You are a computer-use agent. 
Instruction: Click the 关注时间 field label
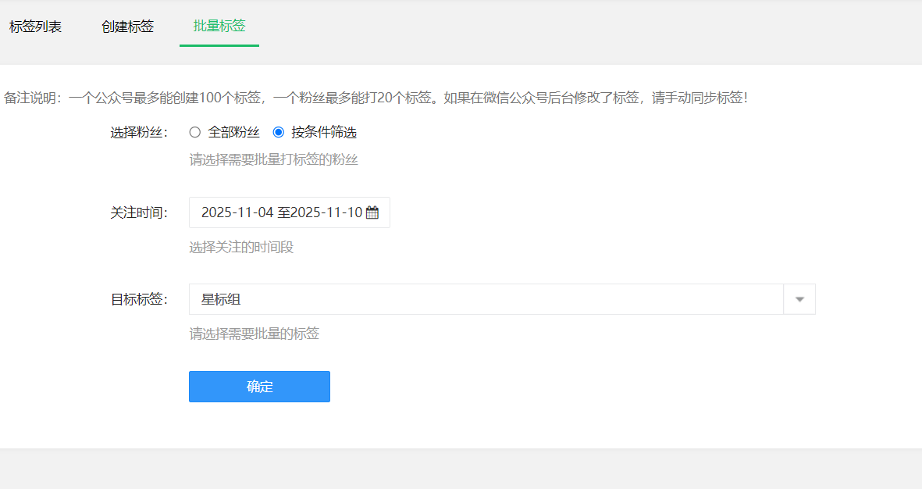coord(139,212)
